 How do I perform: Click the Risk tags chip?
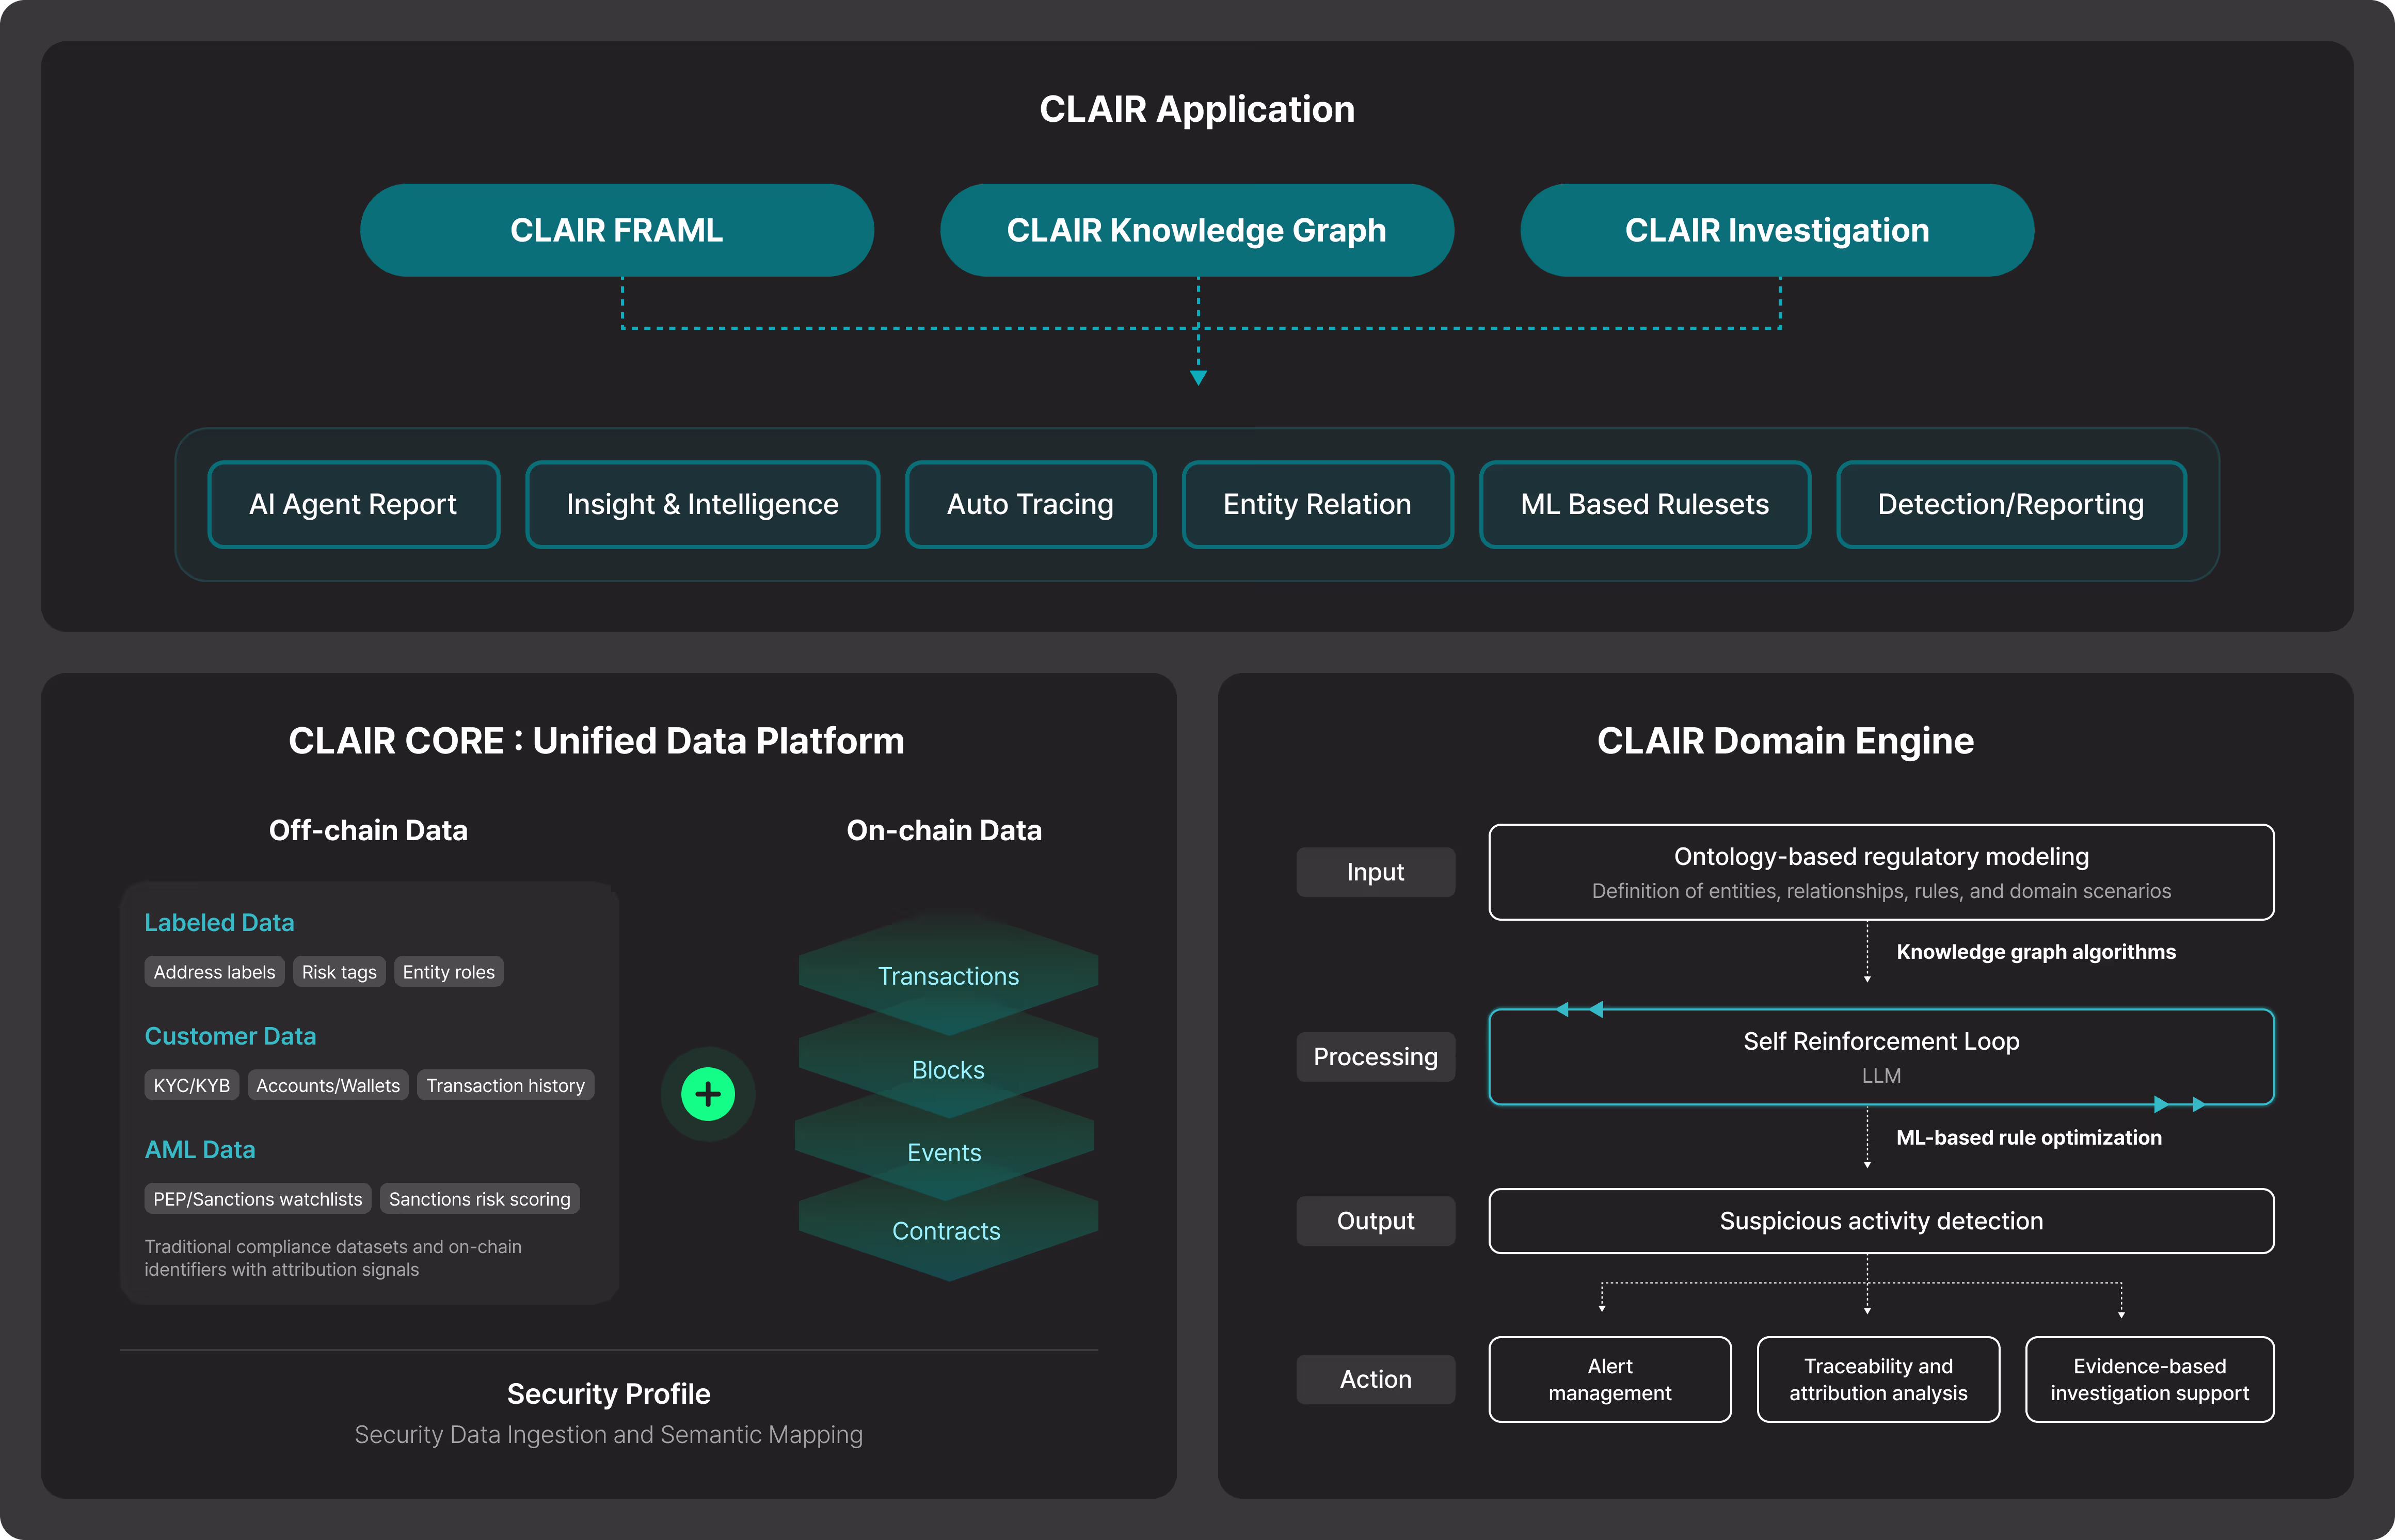[x=339, y=972]
